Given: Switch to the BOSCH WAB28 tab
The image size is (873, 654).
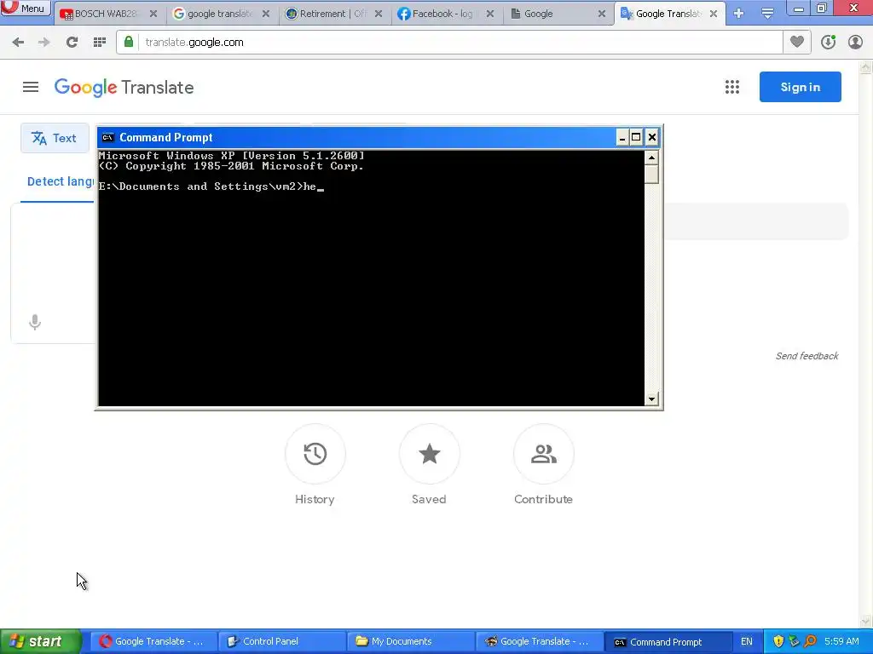Looking at the screenshot, I should click(x=105, y=14).
